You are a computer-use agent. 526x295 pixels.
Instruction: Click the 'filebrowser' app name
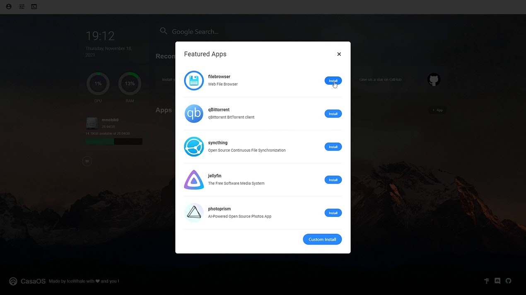[219, 77]
